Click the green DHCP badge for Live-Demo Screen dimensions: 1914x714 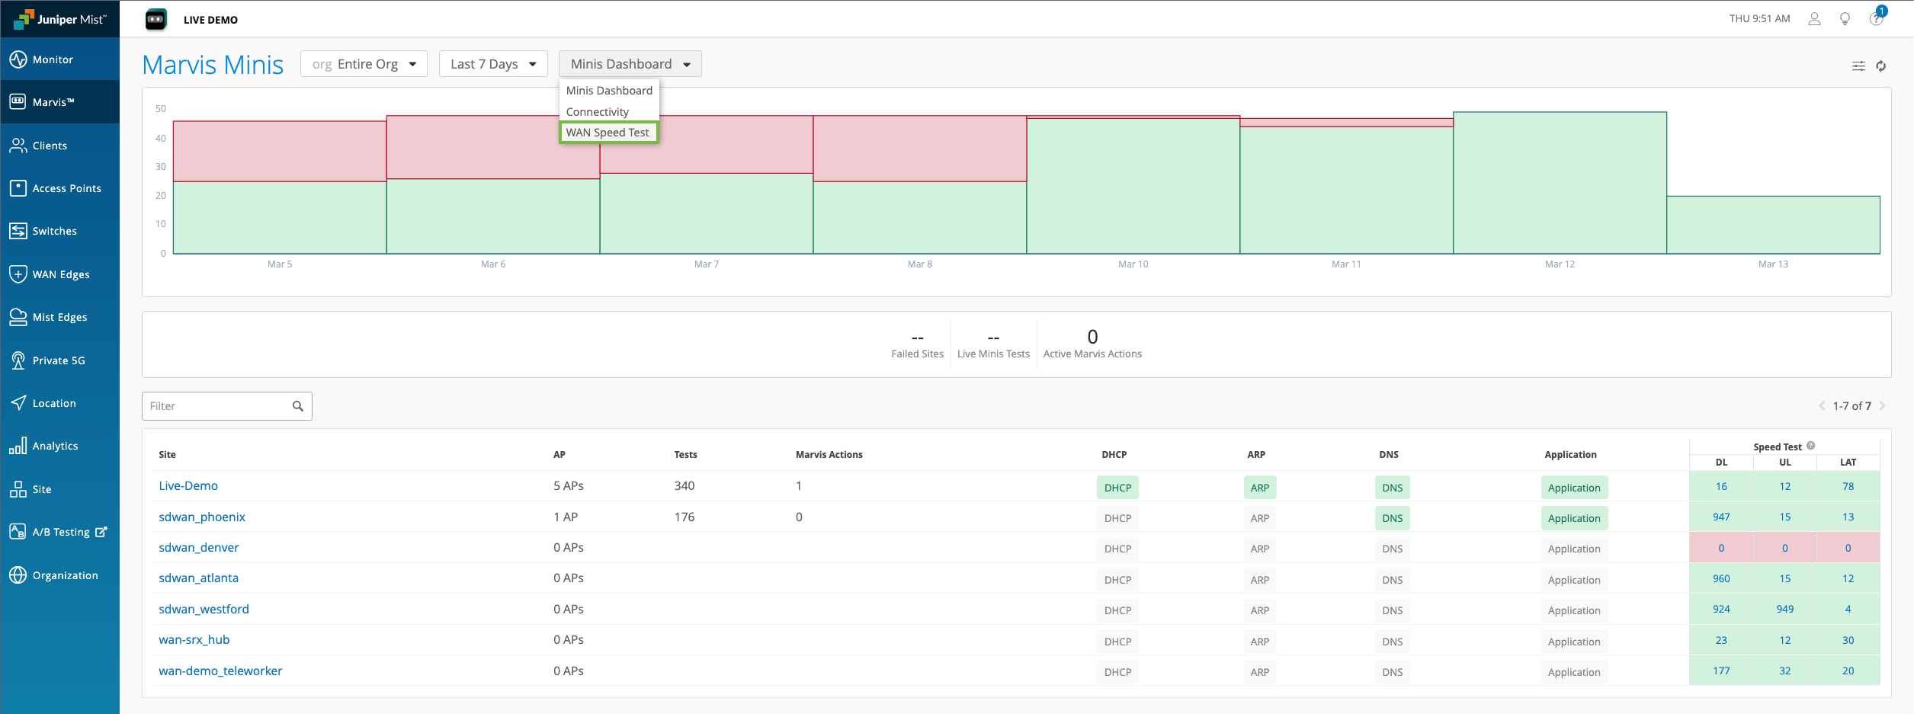coord(1117,488)
